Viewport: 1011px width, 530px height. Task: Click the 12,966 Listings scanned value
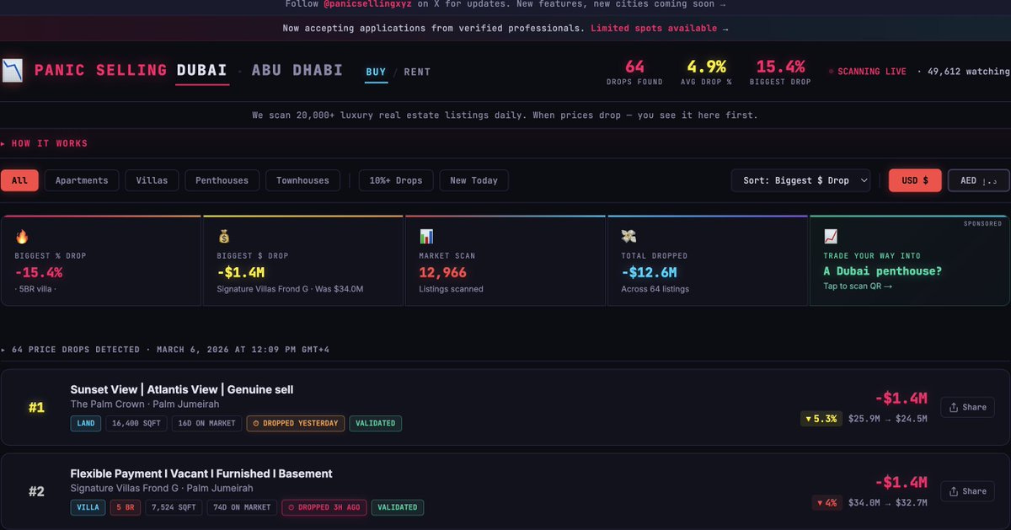(442, 273)
